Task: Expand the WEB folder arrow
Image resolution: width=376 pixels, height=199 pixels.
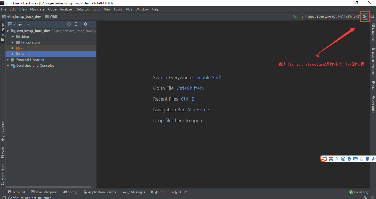Action: tap(13, 54)
